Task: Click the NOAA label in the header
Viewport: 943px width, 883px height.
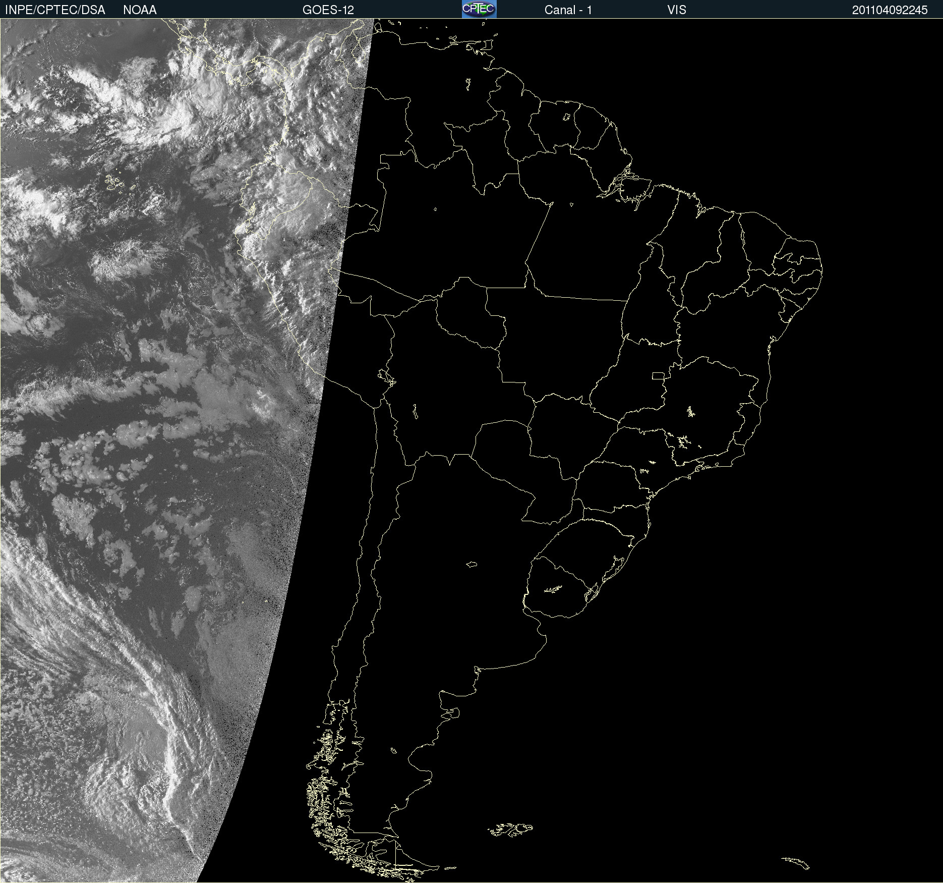Action: [140, 10]
